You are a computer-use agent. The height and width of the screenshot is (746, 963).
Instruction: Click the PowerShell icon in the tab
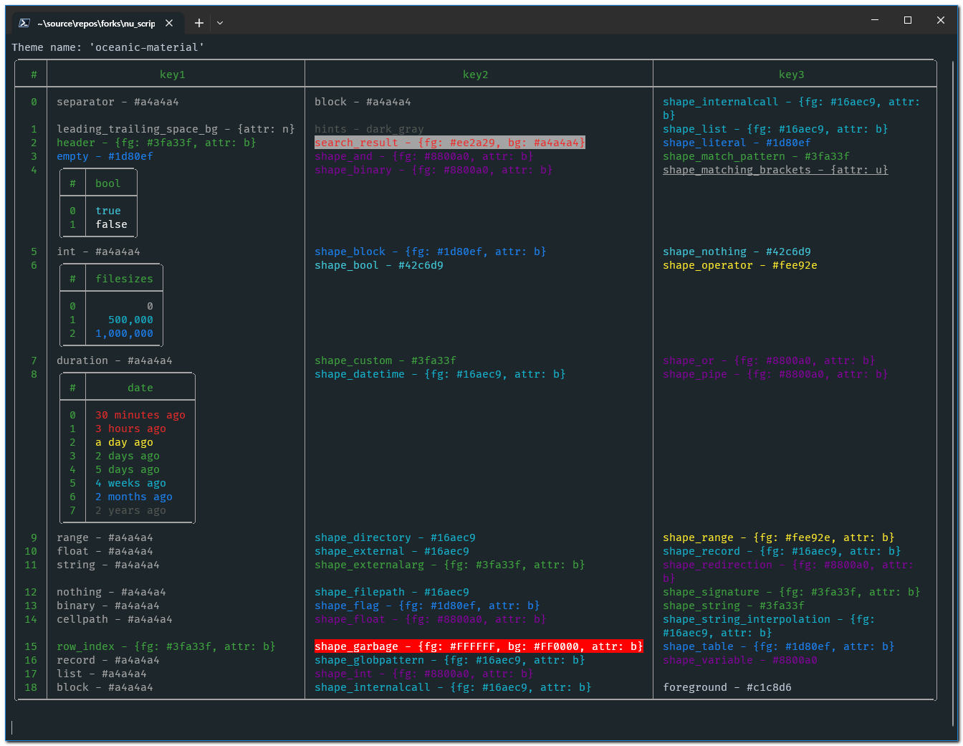coord(24,23)
